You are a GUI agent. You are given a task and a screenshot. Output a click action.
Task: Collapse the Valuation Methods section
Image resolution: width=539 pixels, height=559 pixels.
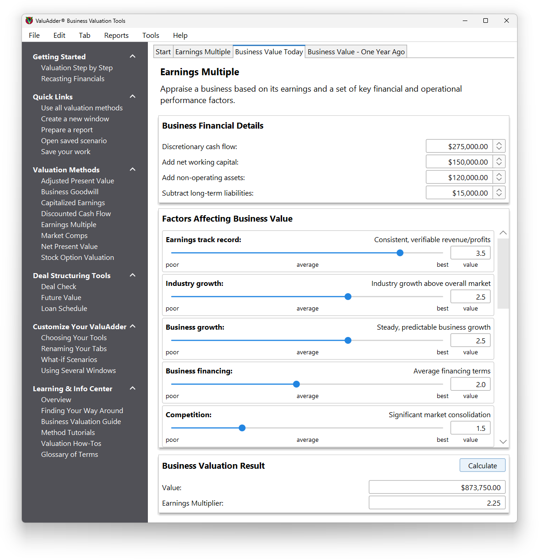pyautogui.click(x=133, y=170)
